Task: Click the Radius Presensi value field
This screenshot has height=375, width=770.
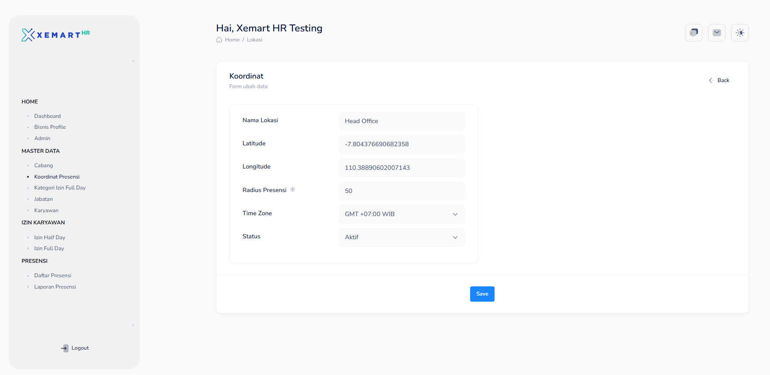Action: coord(401,191)
